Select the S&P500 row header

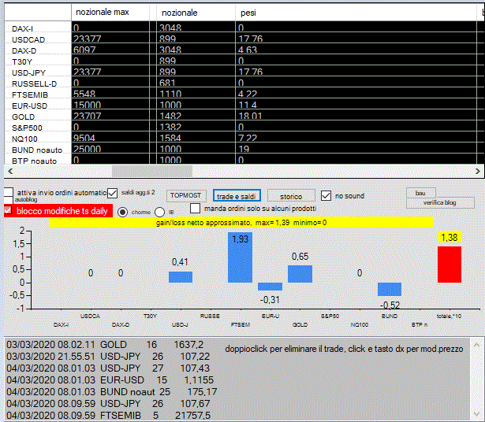(x=38, y=128)
